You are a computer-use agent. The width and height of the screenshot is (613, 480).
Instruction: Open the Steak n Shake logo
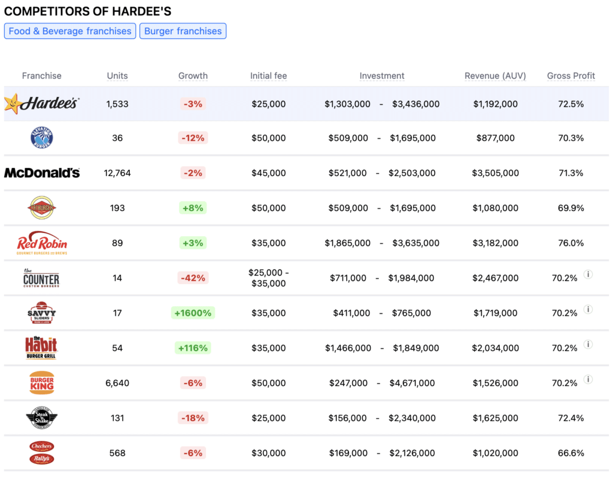[x=42, y=418]
